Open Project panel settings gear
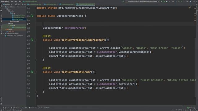The image size is (198, 111). pyautogui.click(x=22, y=4)
